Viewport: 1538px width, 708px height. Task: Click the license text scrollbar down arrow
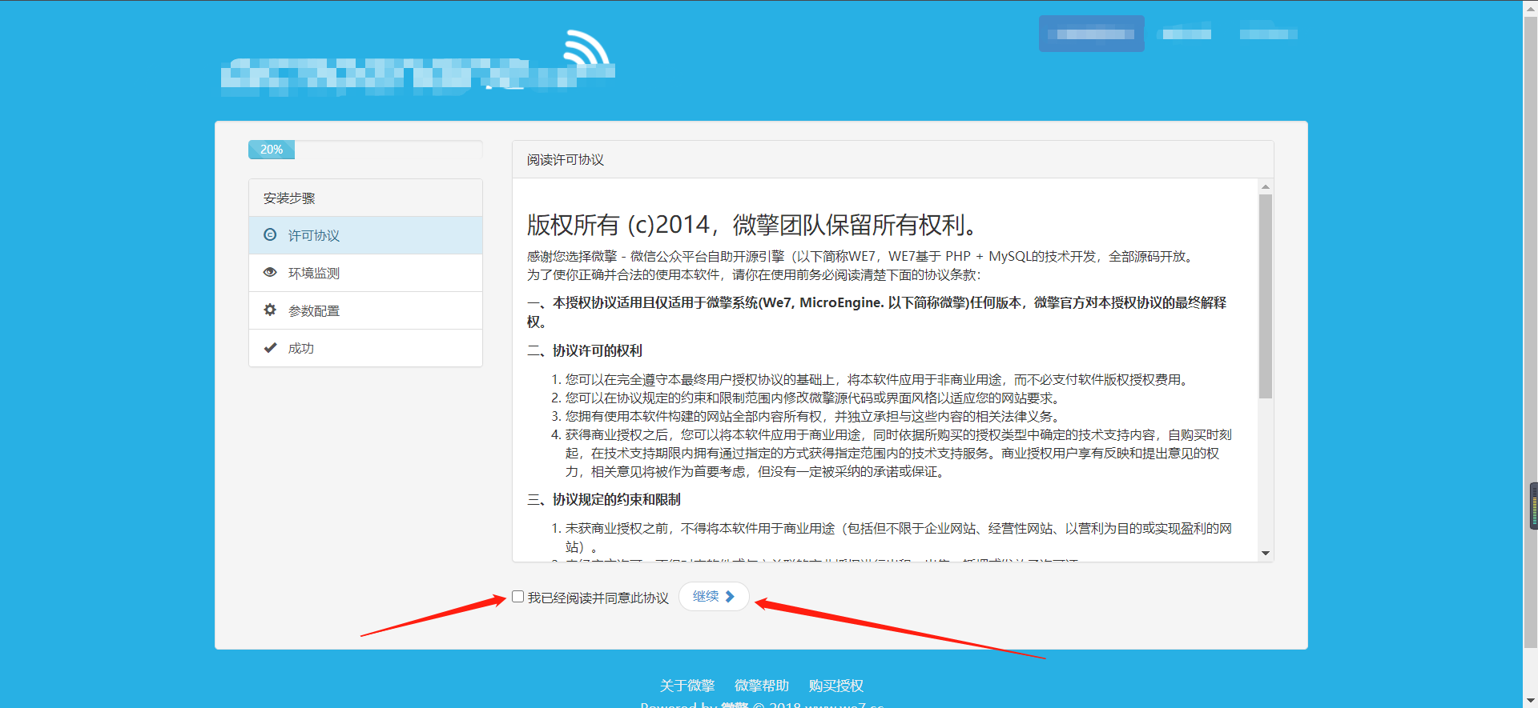click(x=1266, y=553)
